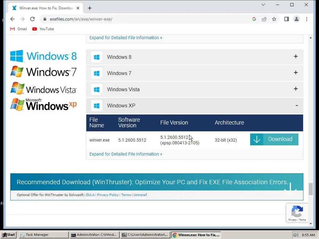This screenshot has width=319, height=239.
Task: View site security lock info
Action: coord(45,19)
